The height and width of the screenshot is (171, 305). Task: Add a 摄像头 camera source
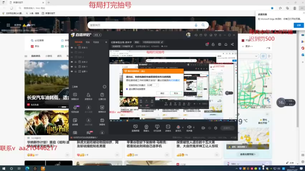146,128
